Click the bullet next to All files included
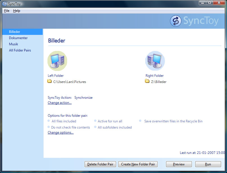Screen dimensions: 227x173 tap(49, 121)
